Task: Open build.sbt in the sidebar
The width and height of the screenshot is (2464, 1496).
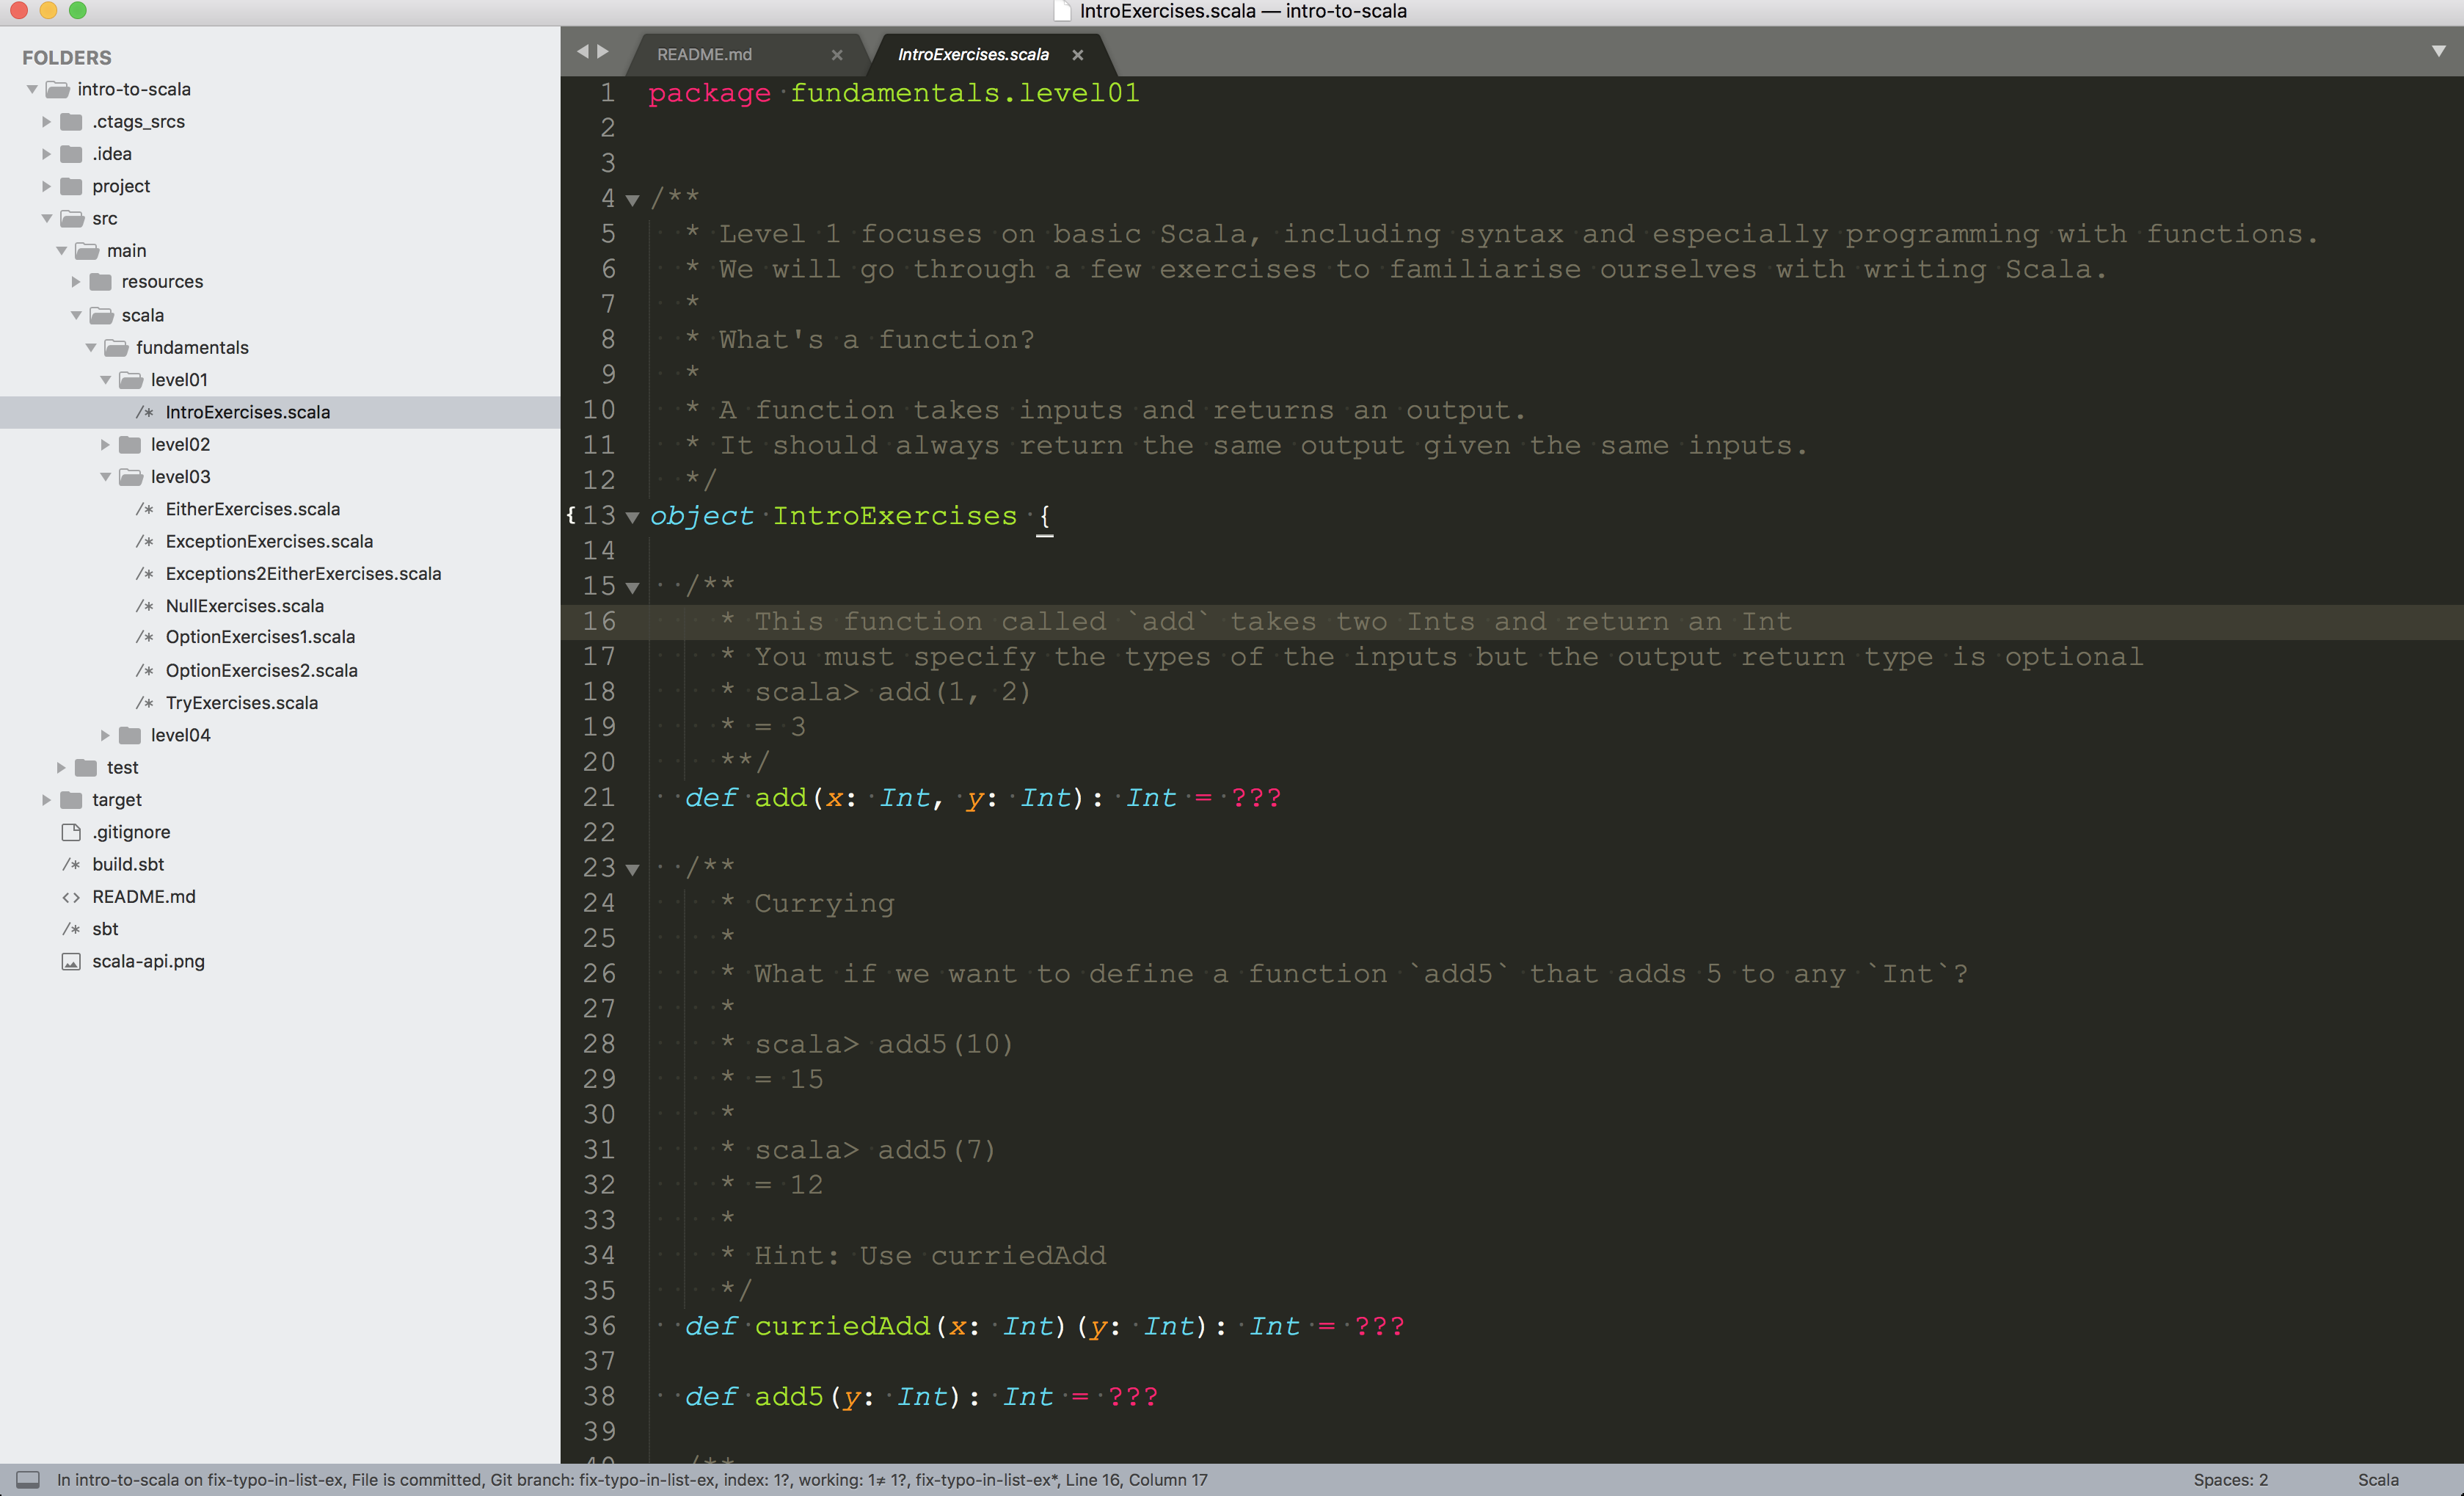Action: coord(128,865)
